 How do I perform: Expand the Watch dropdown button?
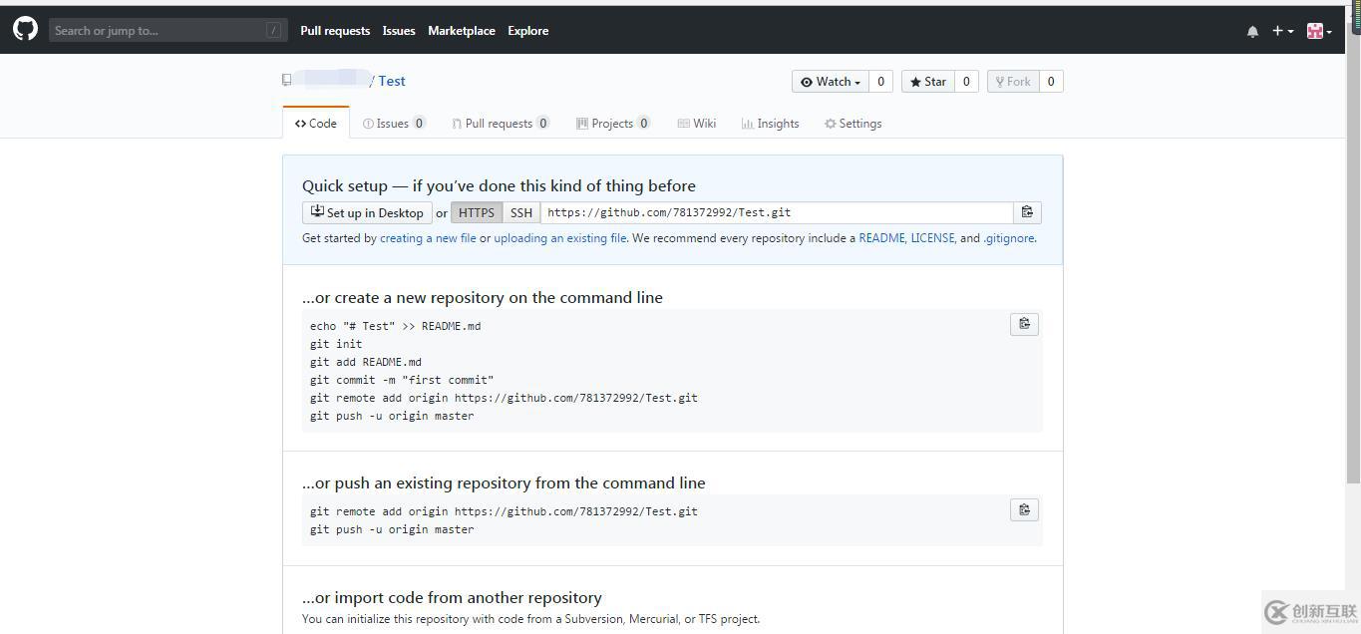click(x=830, y=82)
